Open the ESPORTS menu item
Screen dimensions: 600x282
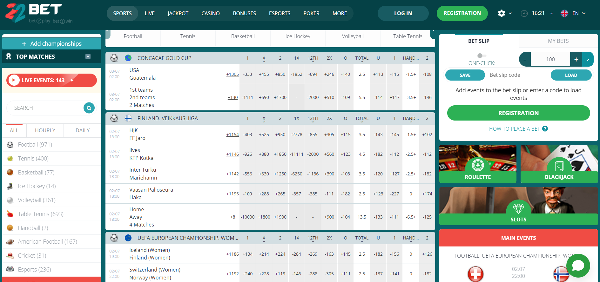point(280,13)
